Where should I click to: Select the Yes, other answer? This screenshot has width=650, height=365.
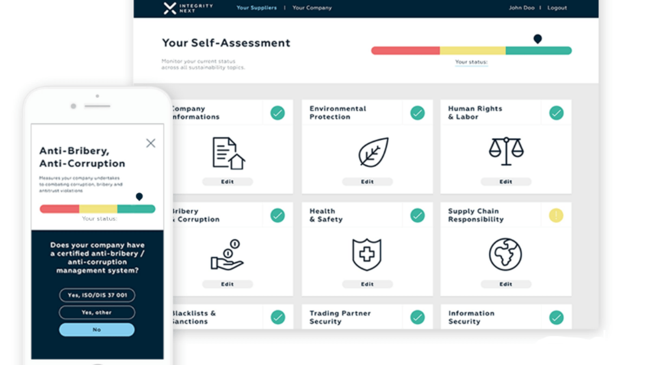coord(97,312)
